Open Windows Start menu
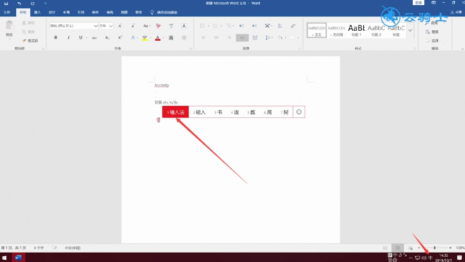This screenshot has height=262, width=465. tap(4, 257)
